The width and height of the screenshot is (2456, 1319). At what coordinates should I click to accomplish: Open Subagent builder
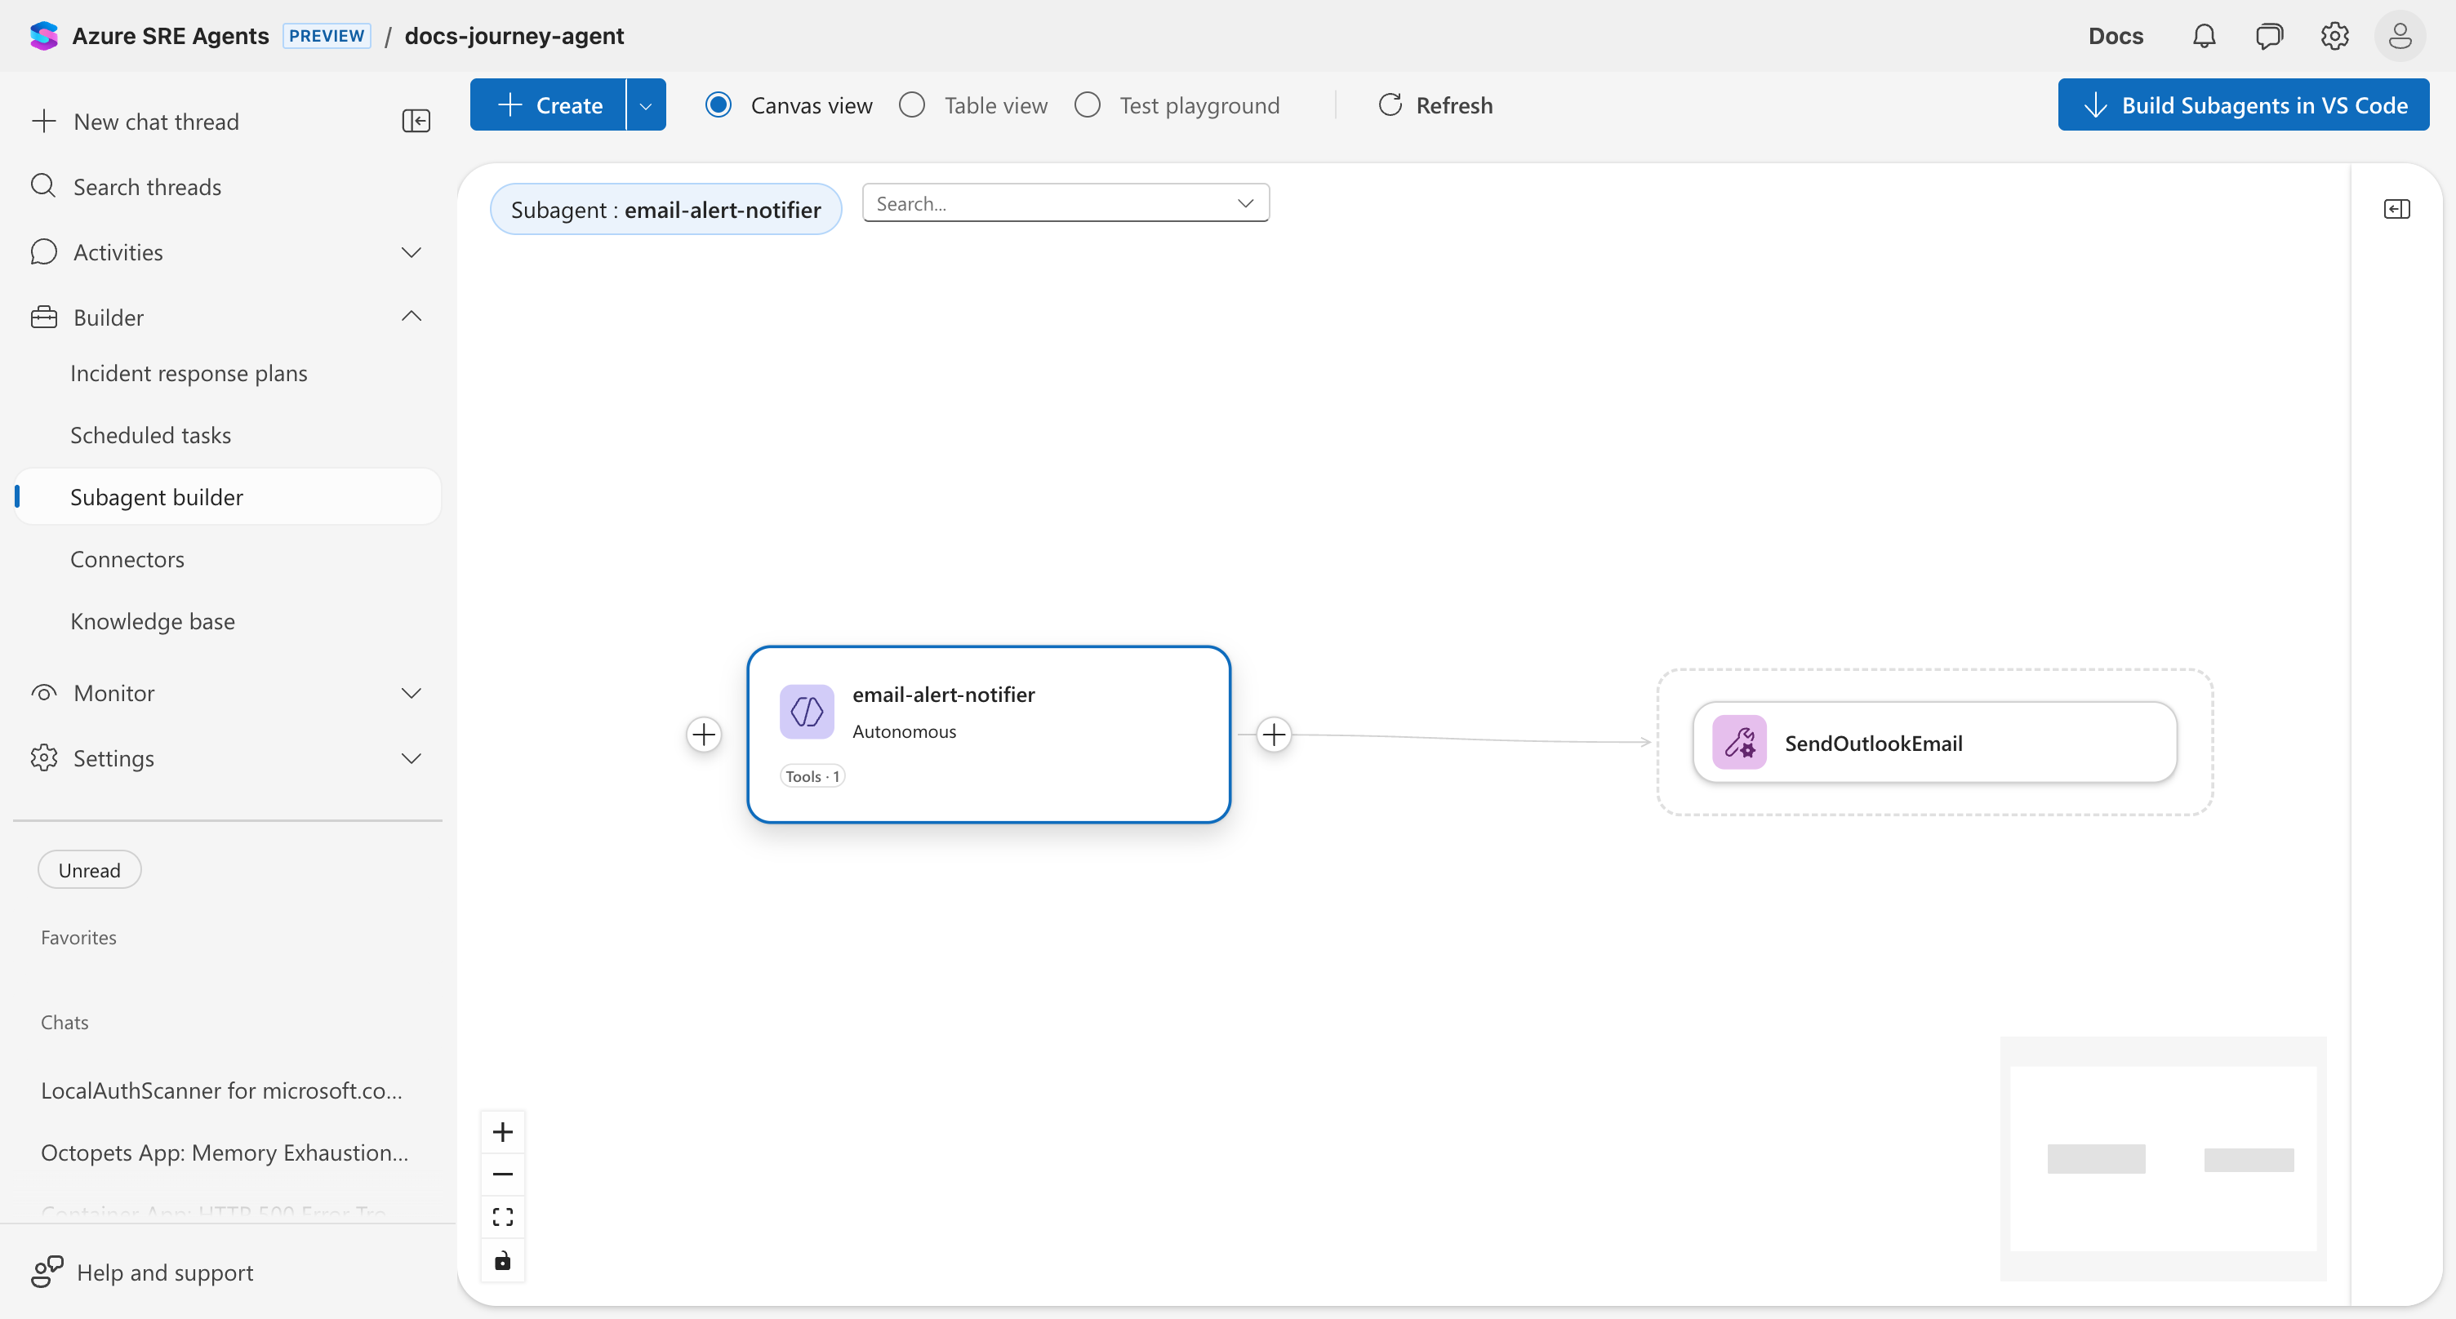pos(228,496)
